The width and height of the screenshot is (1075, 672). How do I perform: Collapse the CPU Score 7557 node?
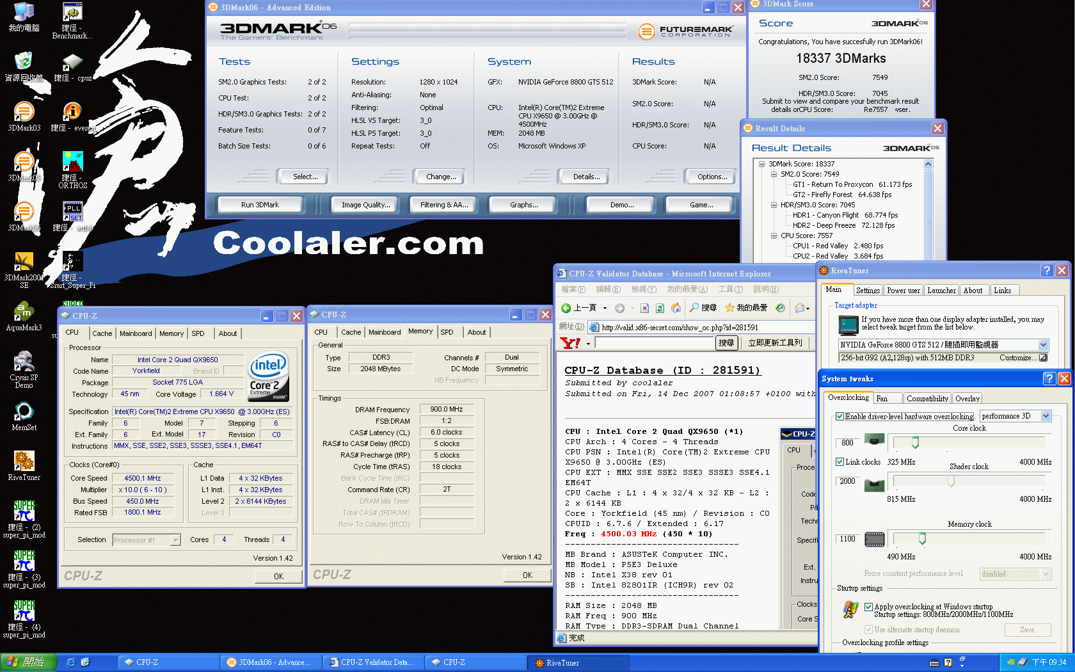tap(774, 236)
